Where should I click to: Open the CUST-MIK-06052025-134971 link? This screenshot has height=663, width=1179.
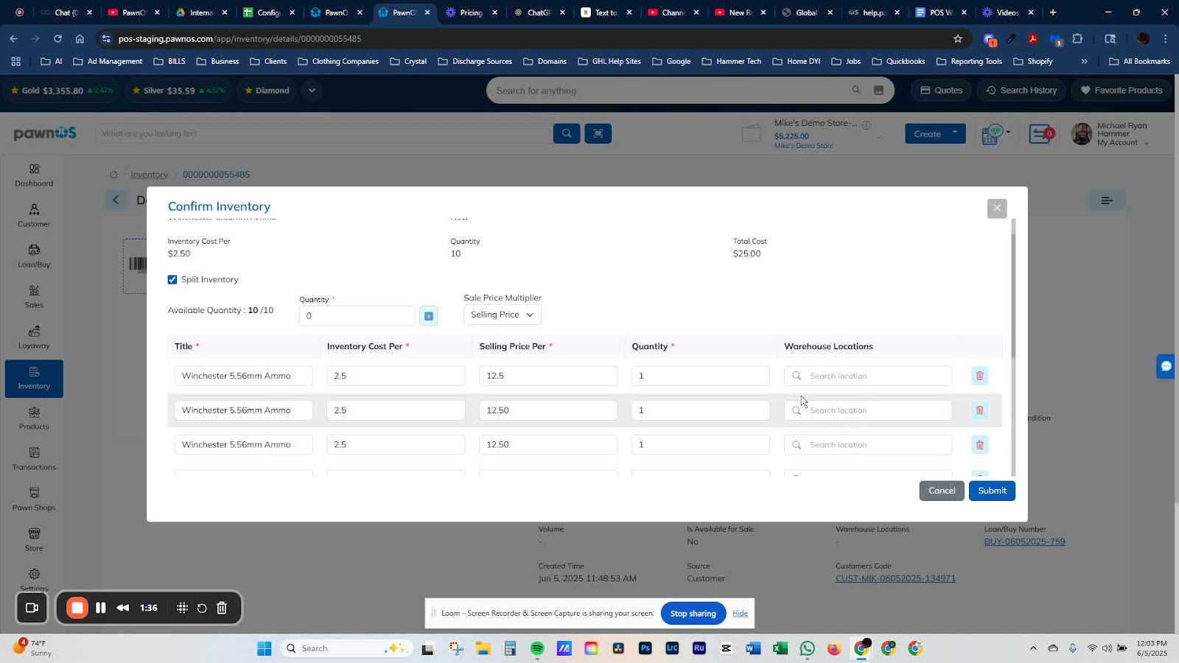(x=895, y=578)
